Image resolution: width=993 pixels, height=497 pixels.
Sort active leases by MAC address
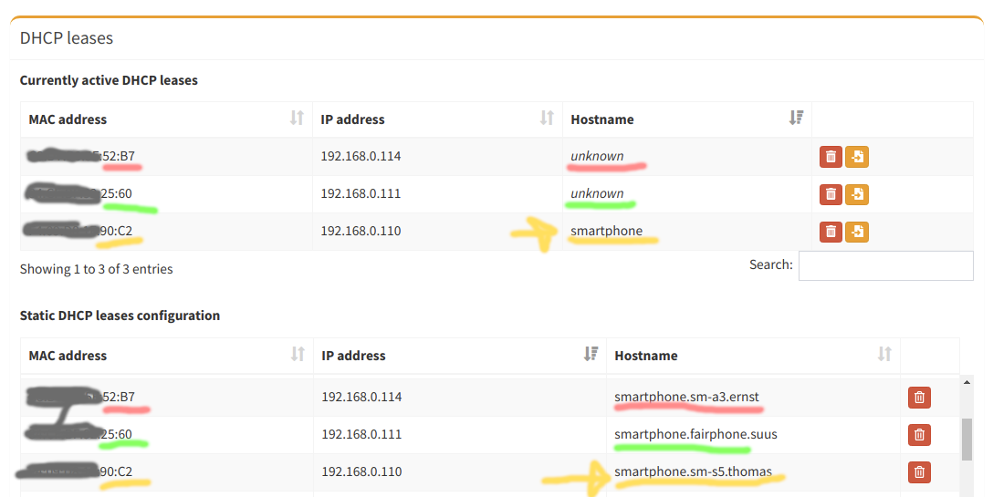click(x=297, y=118)
